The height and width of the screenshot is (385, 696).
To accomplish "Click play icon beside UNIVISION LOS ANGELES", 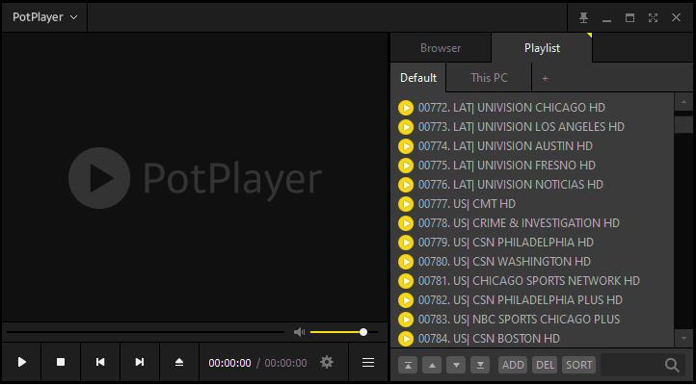I will [x=406, y=127].
